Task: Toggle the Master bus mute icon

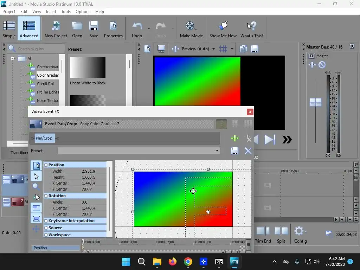Action: point(322,65)
